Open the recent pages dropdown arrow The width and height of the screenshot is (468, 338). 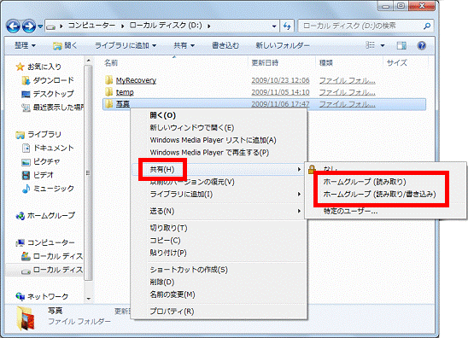40,26
